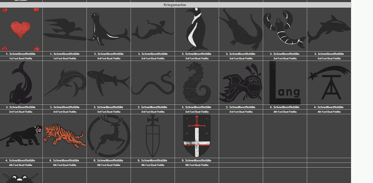
Task: Choose the seal emblem
Action: [x=109, y=29]
